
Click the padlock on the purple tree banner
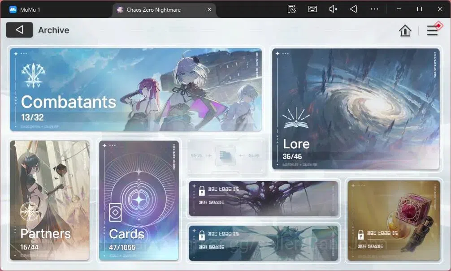202,190
